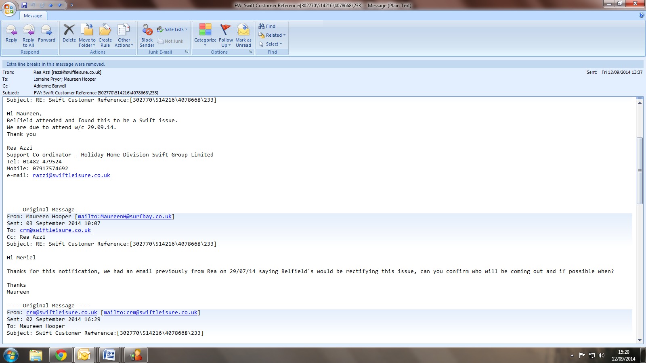The image size is (646, 363).
Task: Open the Safe Lists dropdown
Action: 172,29
